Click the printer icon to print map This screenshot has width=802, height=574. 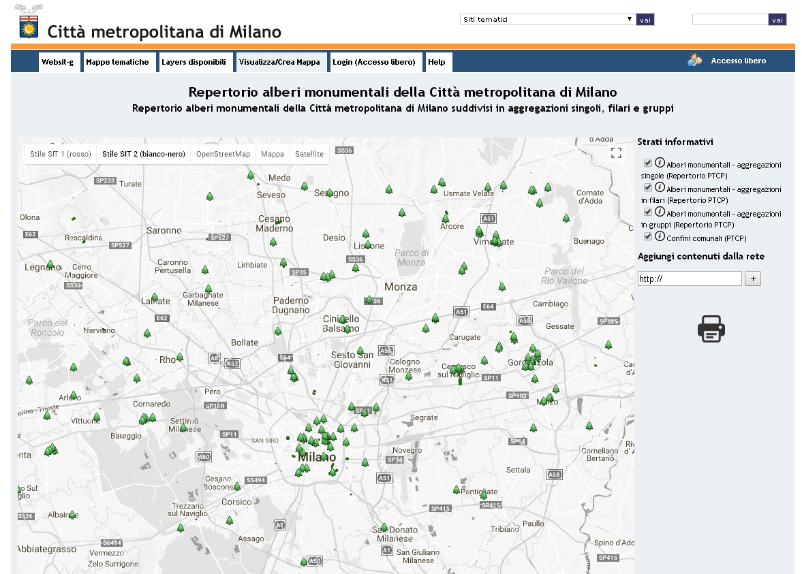(711, 329)
